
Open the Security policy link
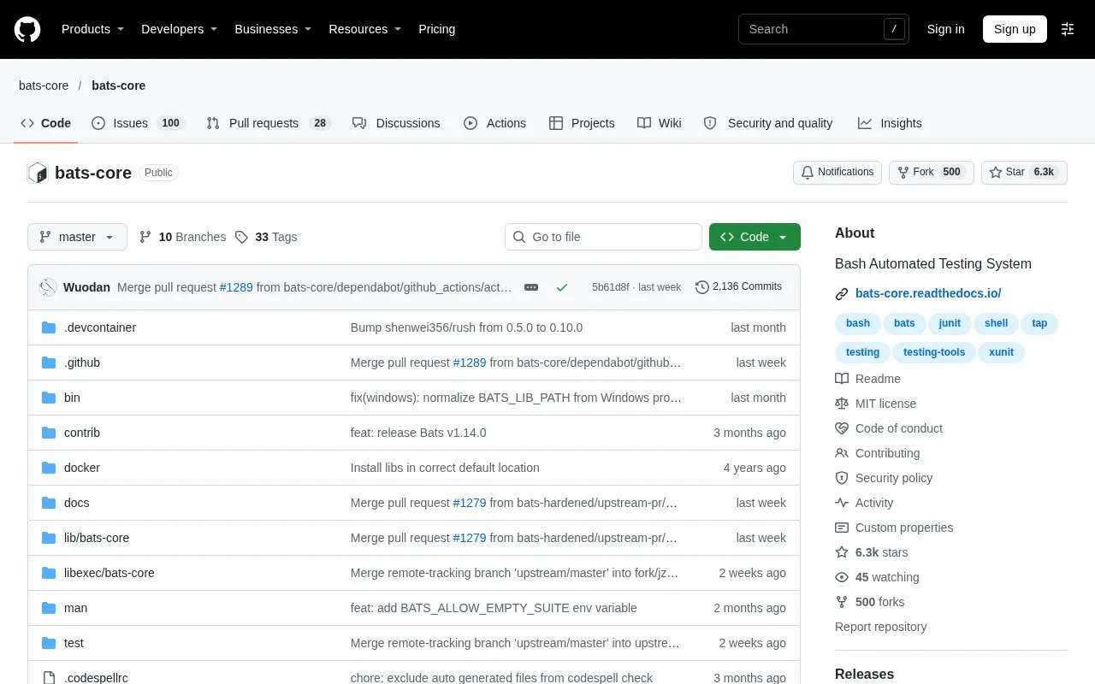884,478
